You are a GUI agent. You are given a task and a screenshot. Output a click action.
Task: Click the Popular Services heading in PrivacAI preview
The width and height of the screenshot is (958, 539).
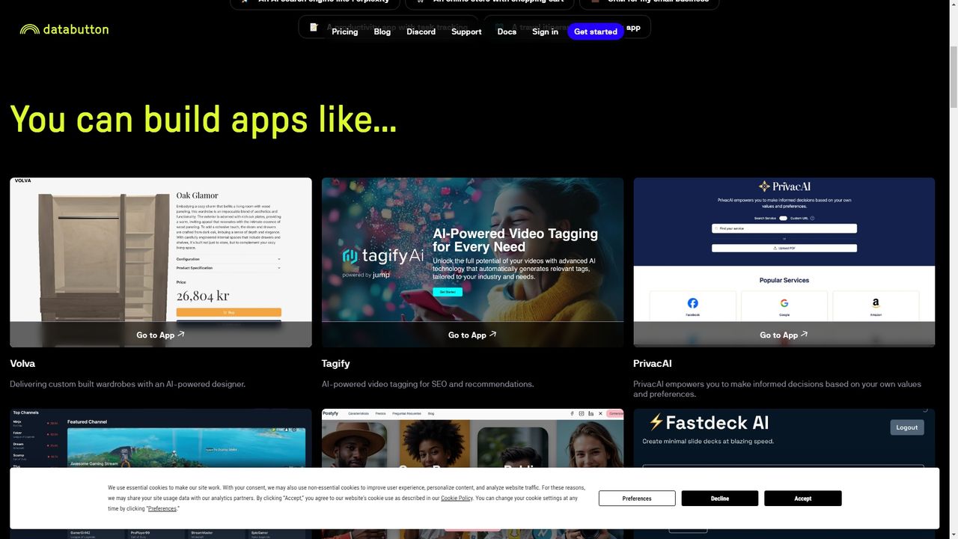click(x=784, y=280)
